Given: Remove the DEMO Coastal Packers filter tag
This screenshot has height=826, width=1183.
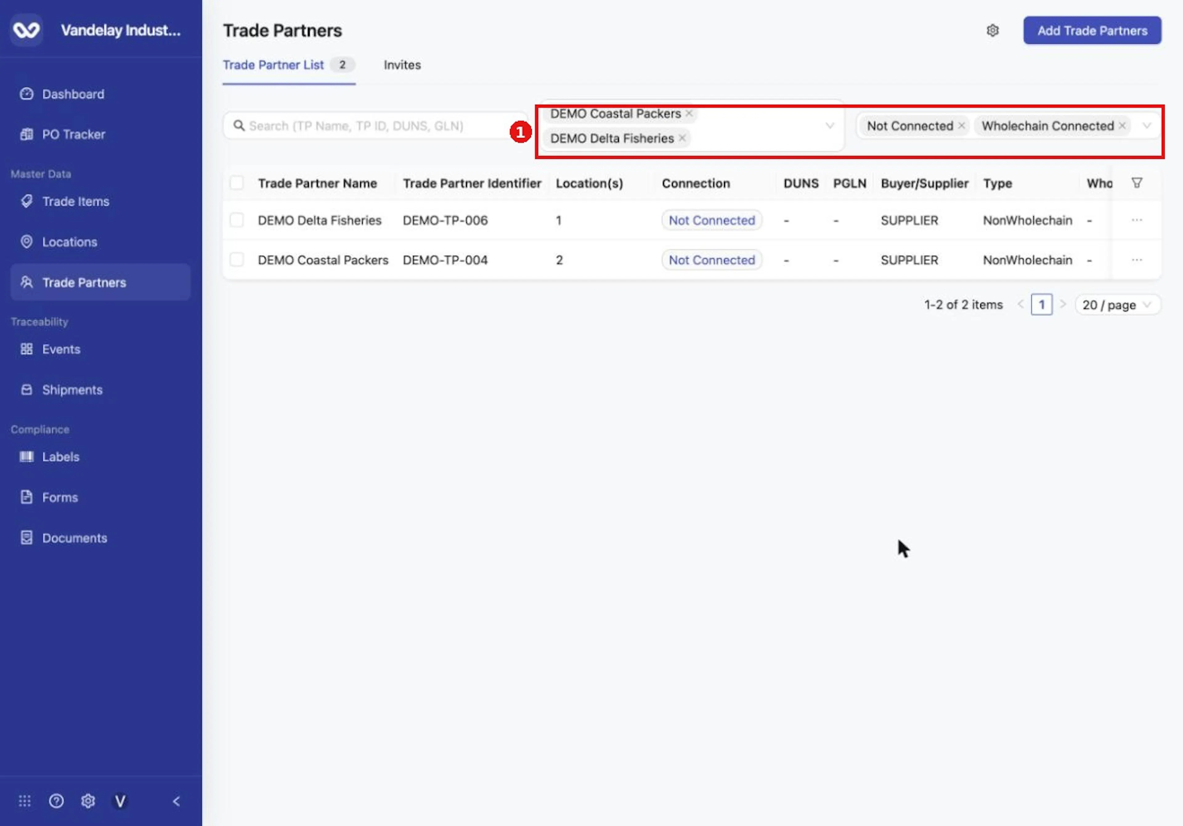Looking at the screenshot, I should (x=689, y=113).
